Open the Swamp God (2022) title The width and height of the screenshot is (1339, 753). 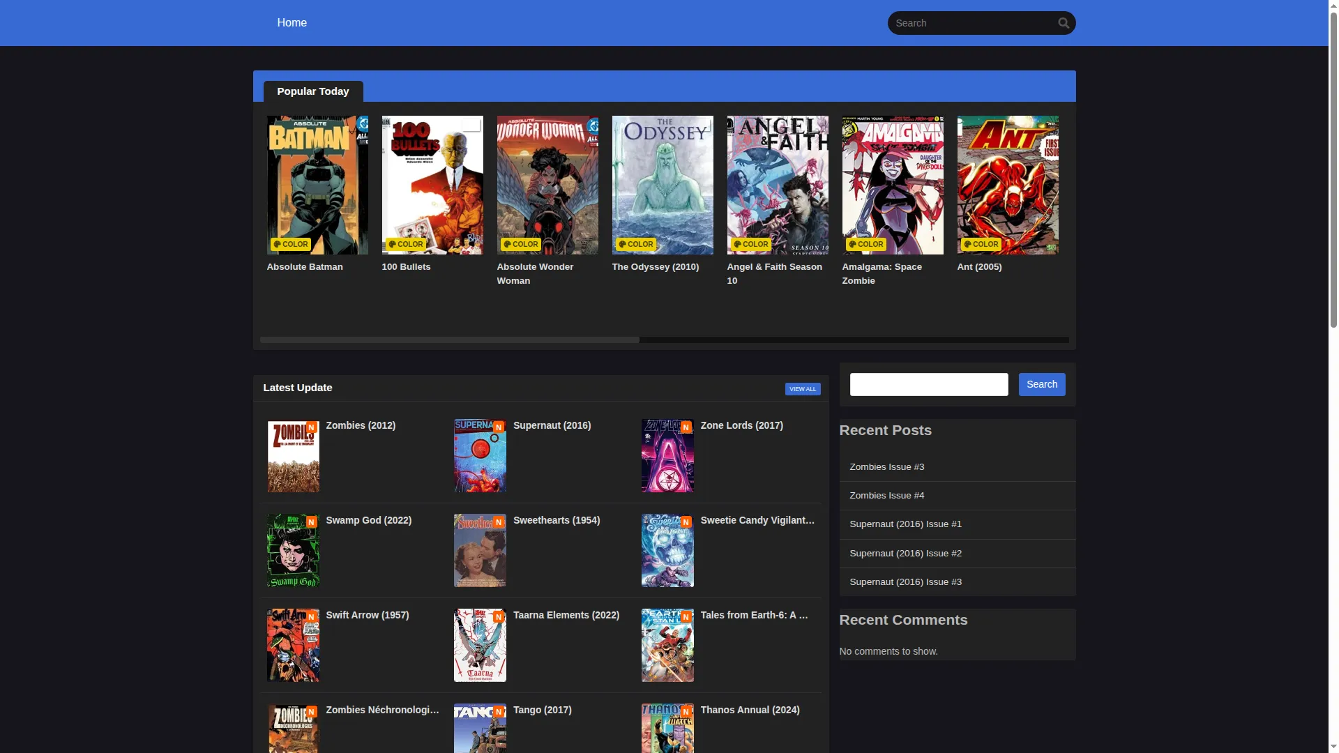coord(368,520)
